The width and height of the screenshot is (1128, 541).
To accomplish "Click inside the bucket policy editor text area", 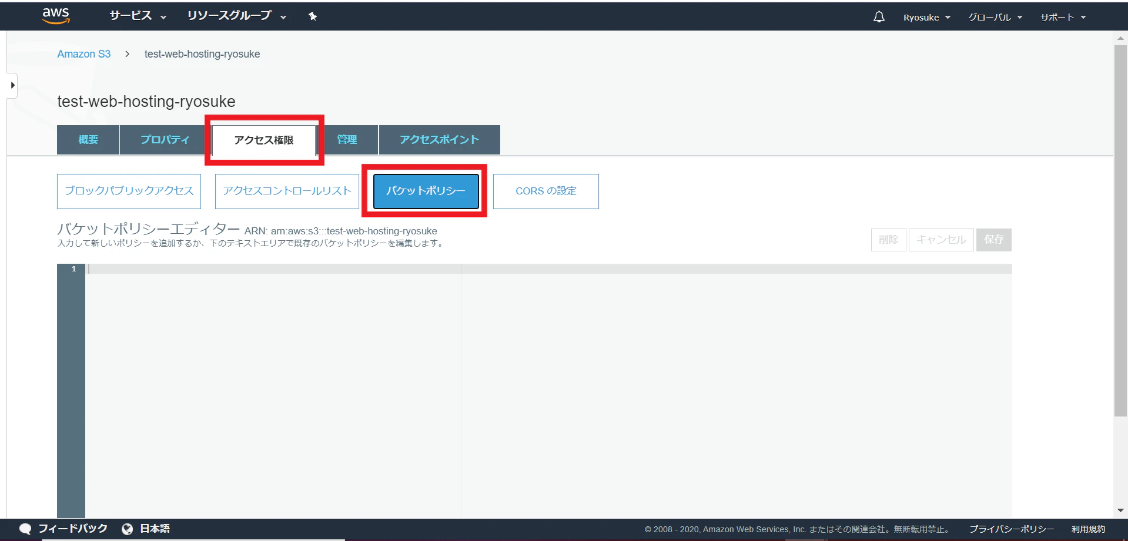I will (548, 391).
